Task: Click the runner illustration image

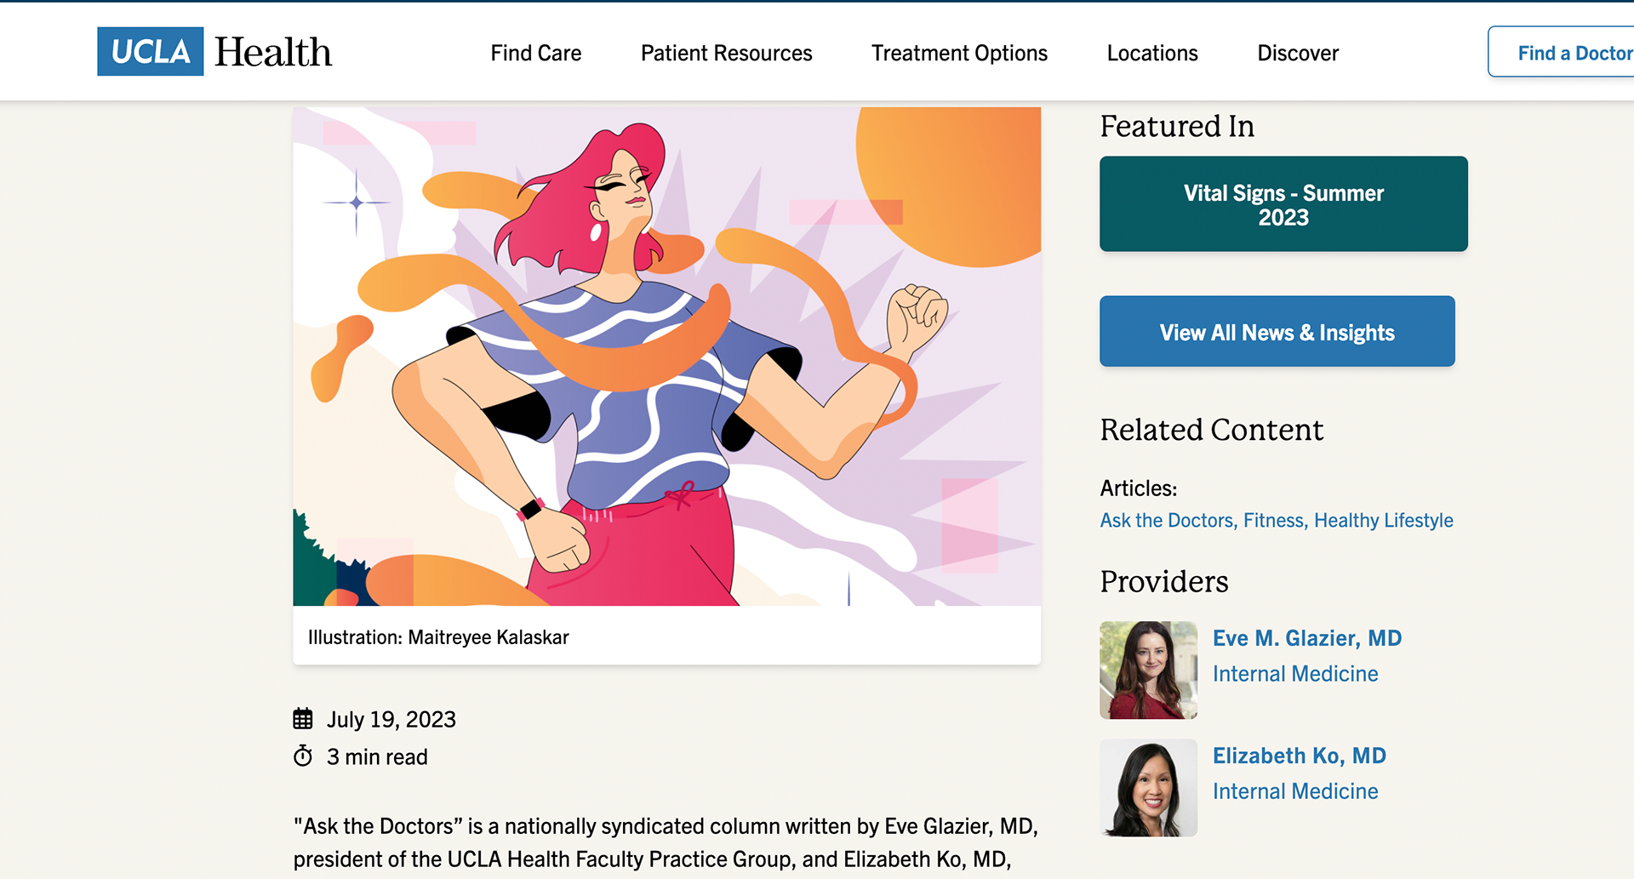Action: [666, 356]
